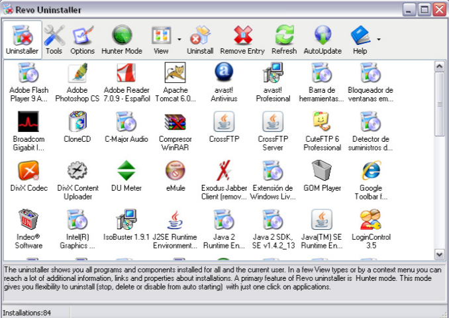The height and width of the screenshot is (318, 449).
Task: Activate Hunter Mode
Action: tap(122, 40)
